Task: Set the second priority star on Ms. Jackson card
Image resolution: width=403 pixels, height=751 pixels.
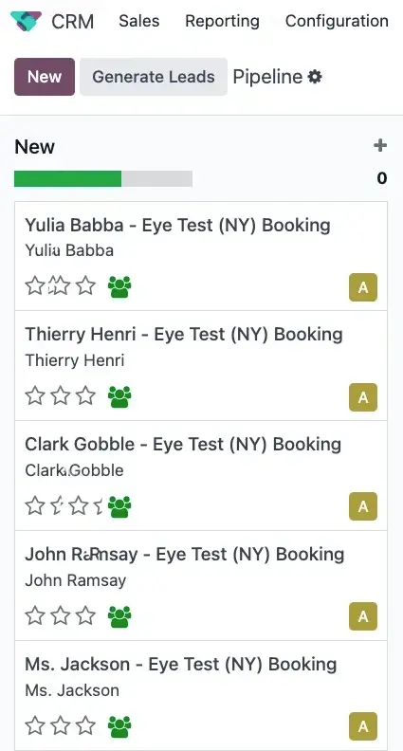Action: [61, 725]
